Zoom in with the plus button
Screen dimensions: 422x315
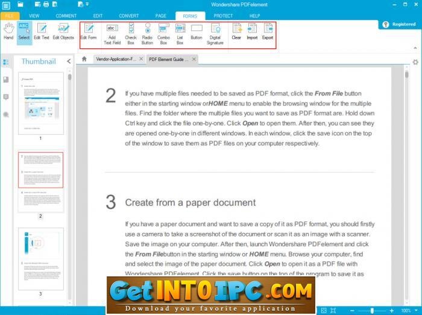click(x=392, y=311)
